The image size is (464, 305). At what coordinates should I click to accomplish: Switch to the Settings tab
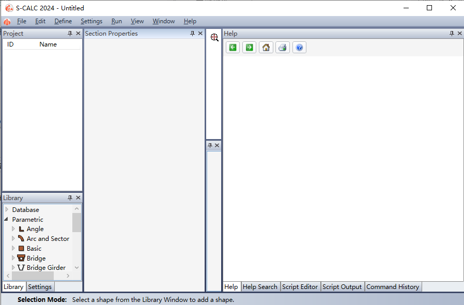coord(40,286)
